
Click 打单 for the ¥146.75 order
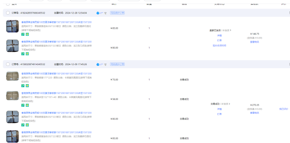219,40
